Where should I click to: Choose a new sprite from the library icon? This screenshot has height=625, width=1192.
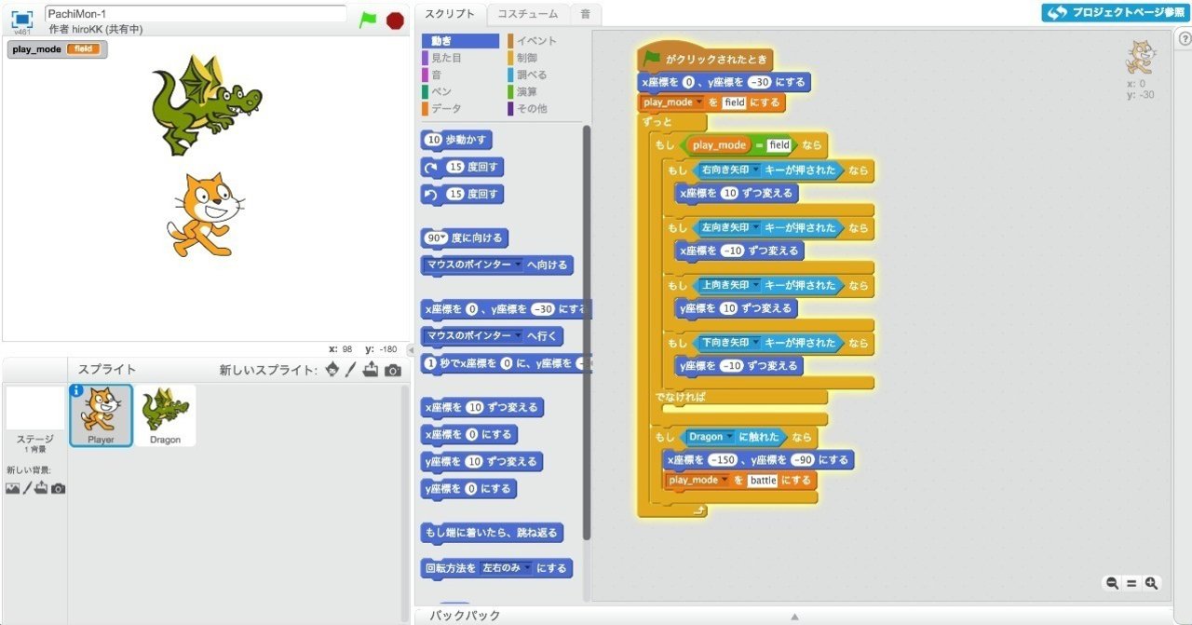coord(332,369)
